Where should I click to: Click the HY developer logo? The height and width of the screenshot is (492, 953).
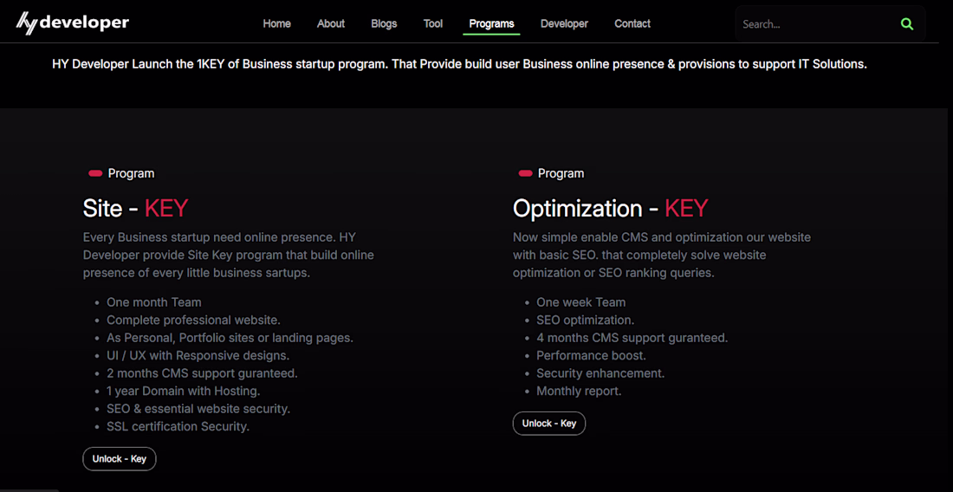(x=72, y=23)
